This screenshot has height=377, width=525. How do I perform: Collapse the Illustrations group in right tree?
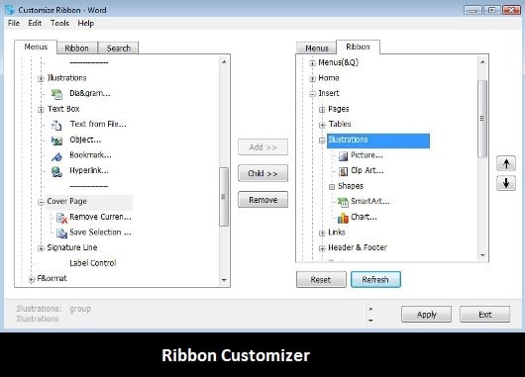322,141
